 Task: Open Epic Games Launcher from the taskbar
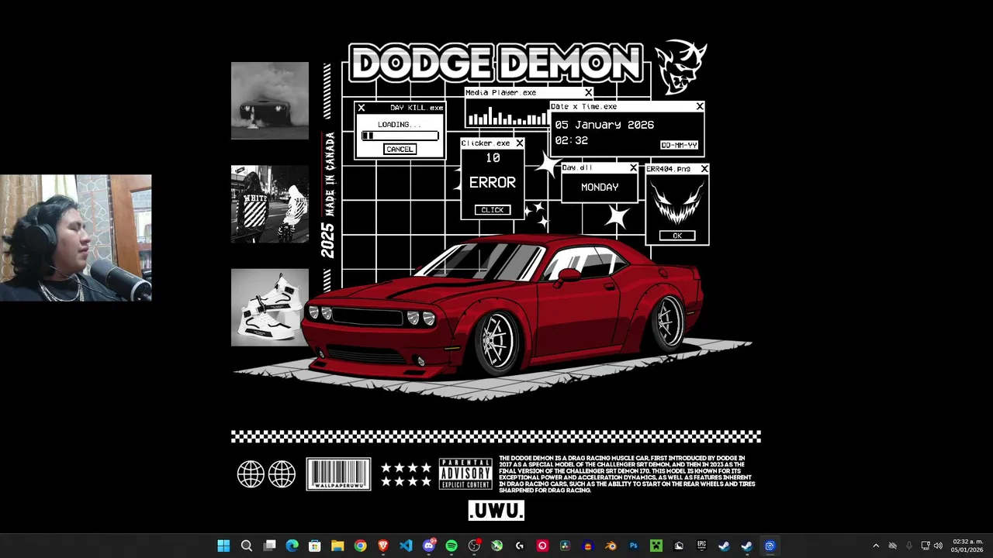coord(701,546)
